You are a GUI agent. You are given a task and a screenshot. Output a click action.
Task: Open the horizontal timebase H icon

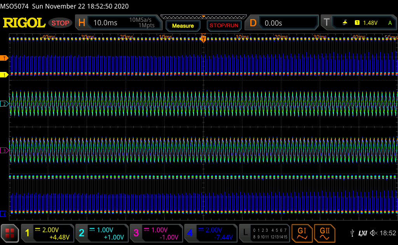click(x=82, y=23)
